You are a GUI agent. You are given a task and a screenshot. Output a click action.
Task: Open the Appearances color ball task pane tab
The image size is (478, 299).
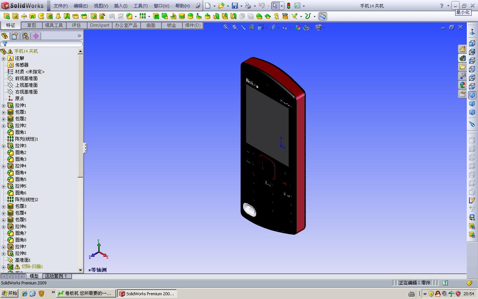pos(462,85)
